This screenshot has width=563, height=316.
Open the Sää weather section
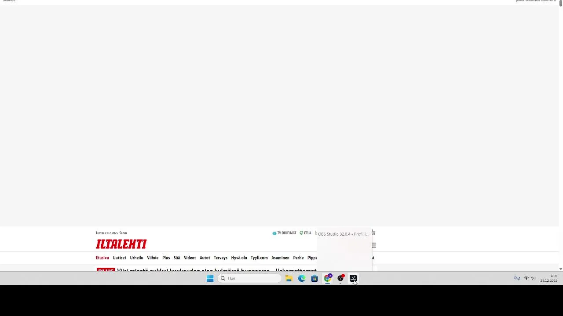(177, 258)
